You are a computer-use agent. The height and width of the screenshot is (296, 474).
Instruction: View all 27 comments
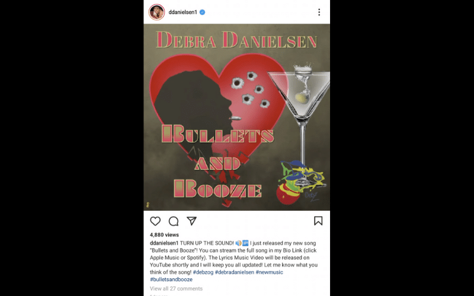point(176,288)
